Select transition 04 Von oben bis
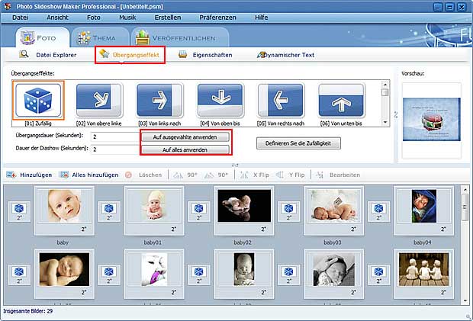Screen dimensions: 473x321 click(220, 101)
